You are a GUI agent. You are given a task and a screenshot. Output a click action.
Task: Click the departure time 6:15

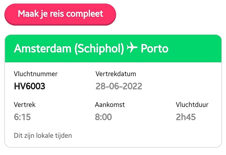point(22,117)
